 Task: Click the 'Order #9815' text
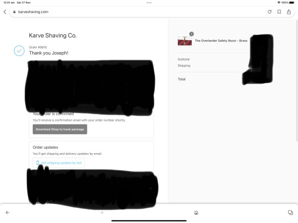[x=38, y=47]
